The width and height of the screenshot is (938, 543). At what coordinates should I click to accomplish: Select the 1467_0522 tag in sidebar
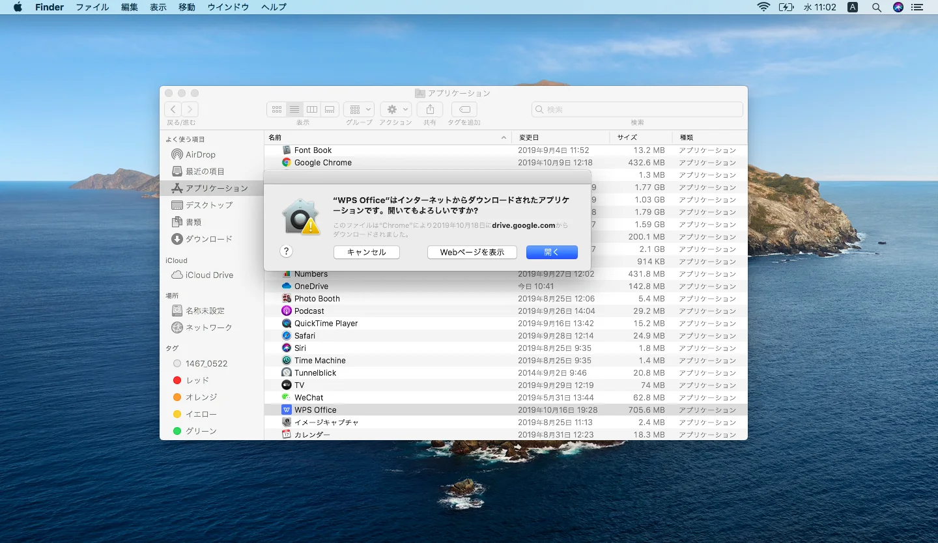[x=212, y=363]
